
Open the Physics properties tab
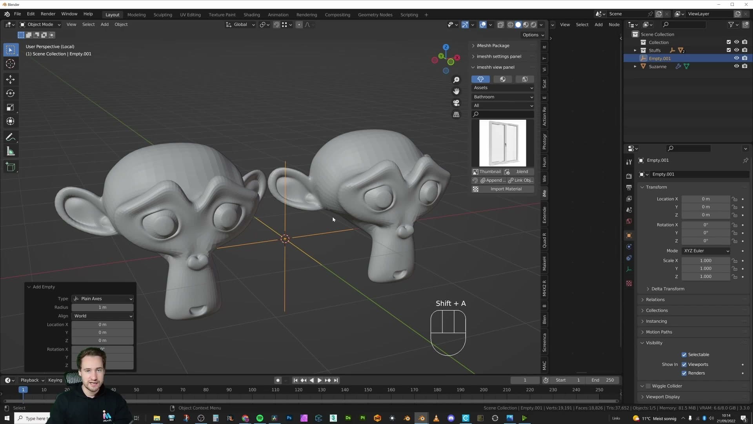pos(629,247)
